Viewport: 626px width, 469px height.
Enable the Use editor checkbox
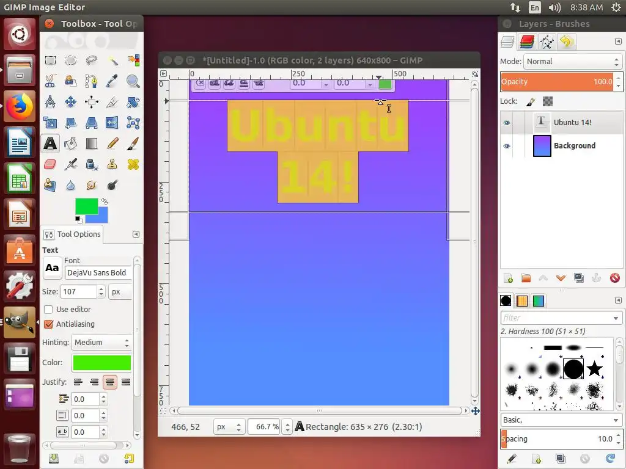(48, 309)
